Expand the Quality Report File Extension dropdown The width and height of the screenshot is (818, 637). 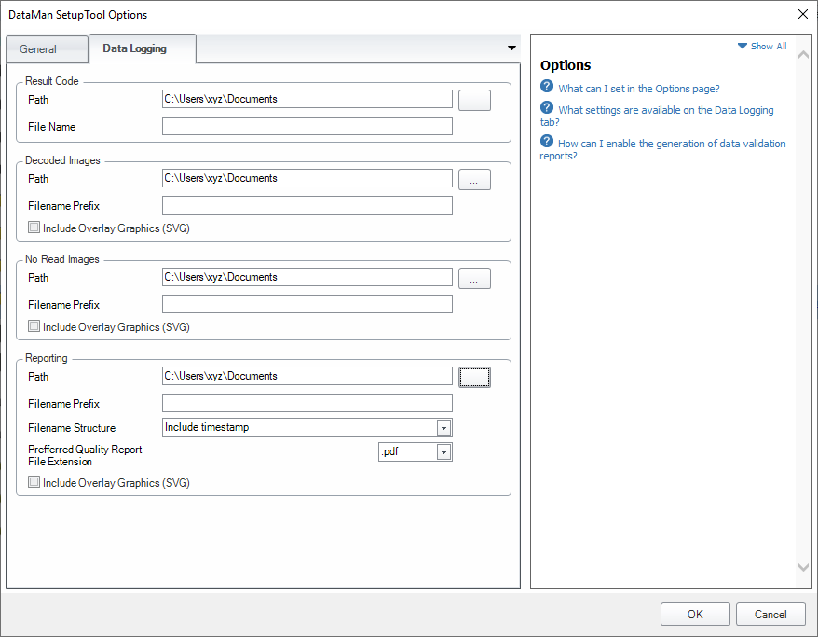pos(444,452)
